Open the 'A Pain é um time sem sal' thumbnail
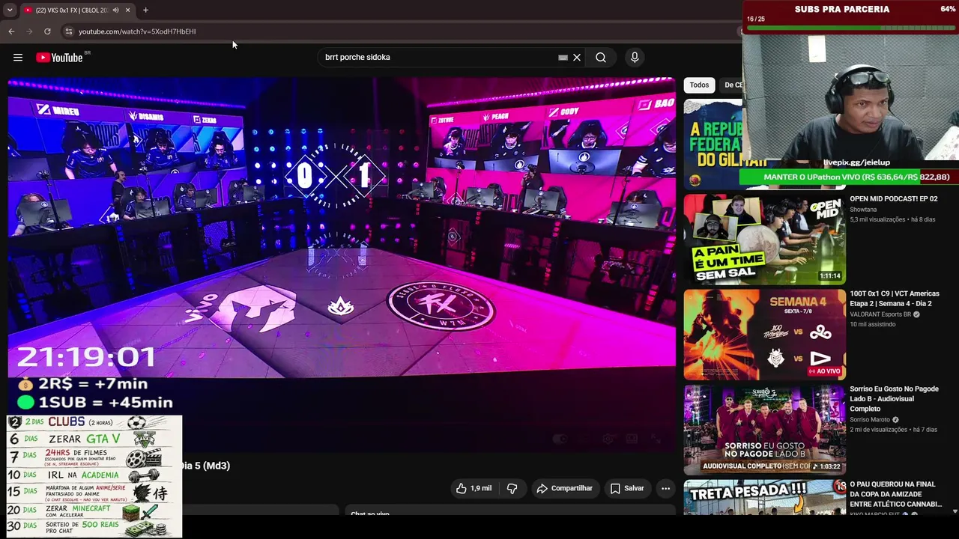 click(764, 240)
